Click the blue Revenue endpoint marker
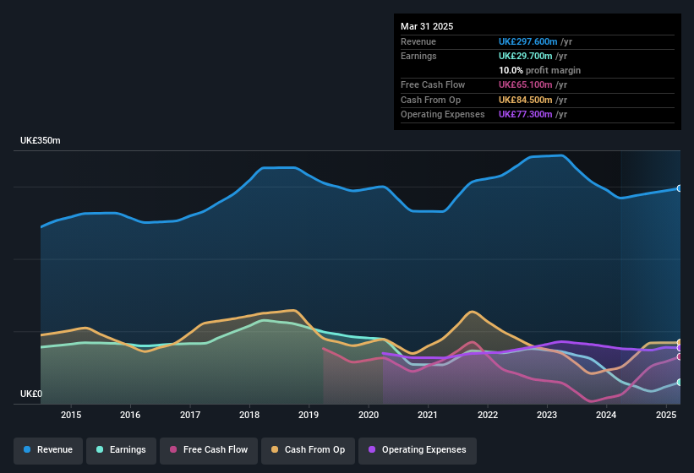This screenshot has width=694, height=473. coord(680,188)
